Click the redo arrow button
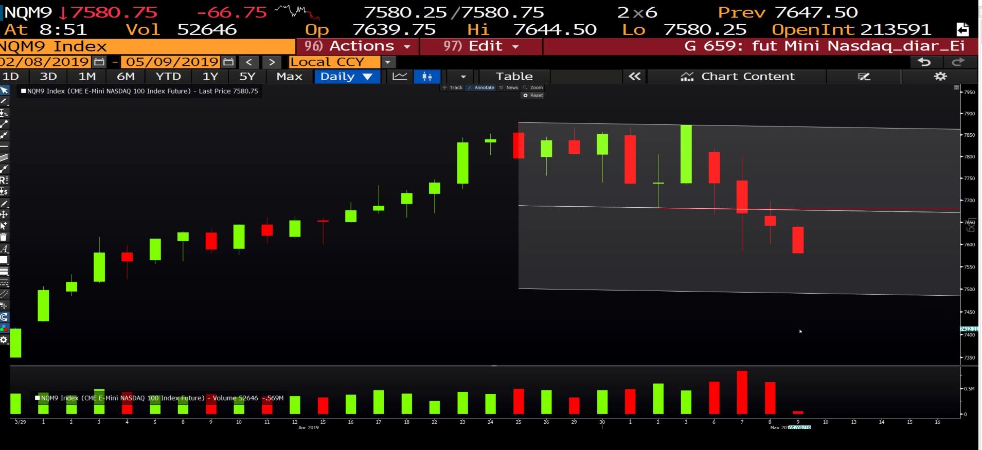 point(958,62)
